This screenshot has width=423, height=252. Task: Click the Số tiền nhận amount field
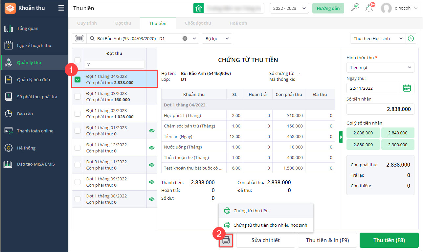coord(380,109)
